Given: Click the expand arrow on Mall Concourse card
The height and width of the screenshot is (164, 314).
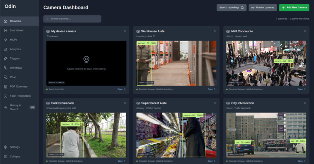Looking at the screenshot, I should coord(305,31).
